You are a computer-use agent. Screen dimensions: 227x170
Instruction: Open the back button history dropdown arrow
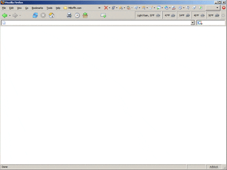10,15
